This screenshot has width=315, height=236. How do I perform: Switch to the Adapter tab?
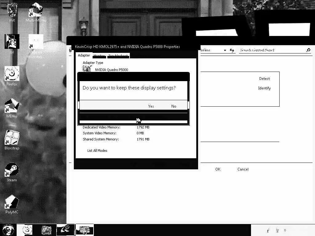(84, 55)
